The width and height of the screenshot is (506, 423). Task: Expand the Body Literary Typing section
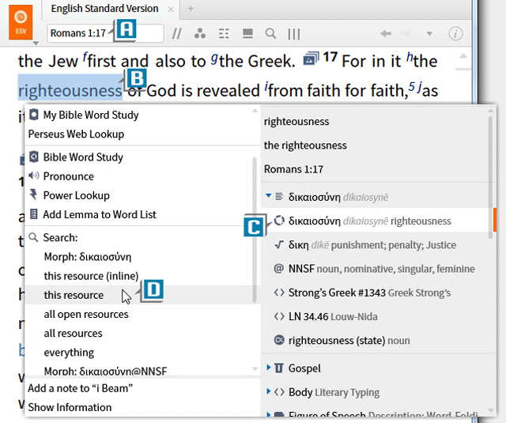pyautogui.click(x=269, y=392)
